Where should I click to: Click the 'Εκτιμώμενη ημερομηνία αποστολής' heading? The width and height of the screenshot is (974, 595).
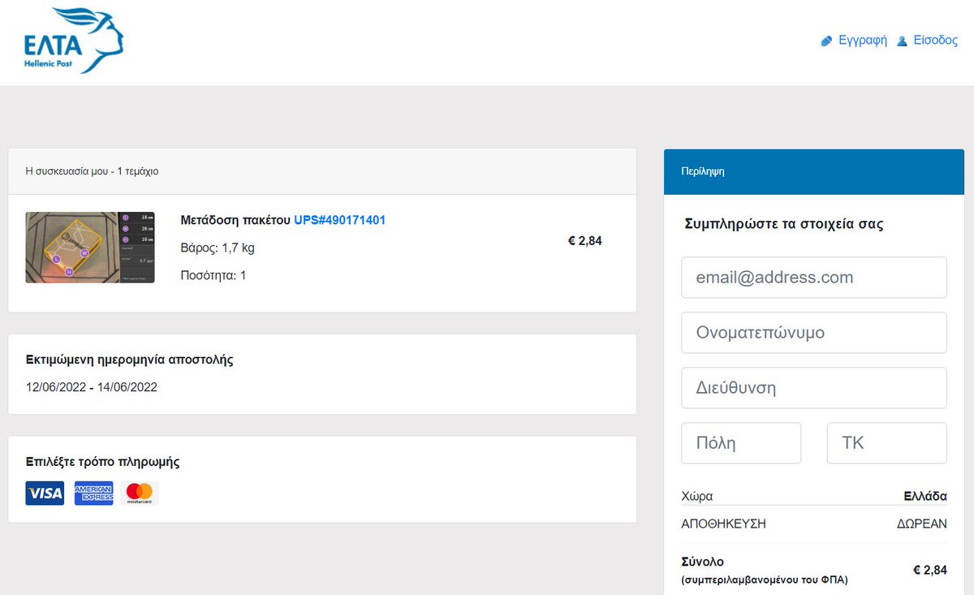point(130,360)
